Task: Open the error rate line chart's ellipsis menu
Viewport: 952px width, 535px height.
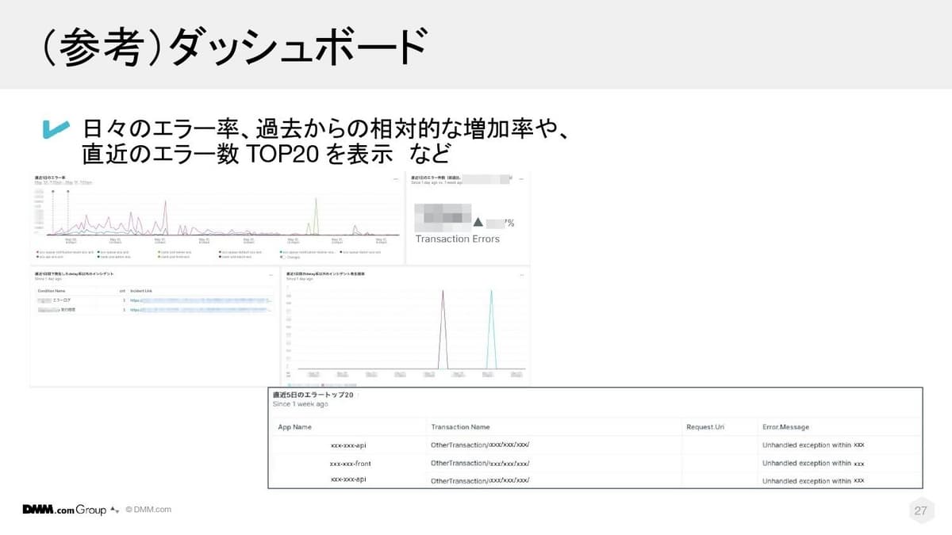Action: point(394,179)
